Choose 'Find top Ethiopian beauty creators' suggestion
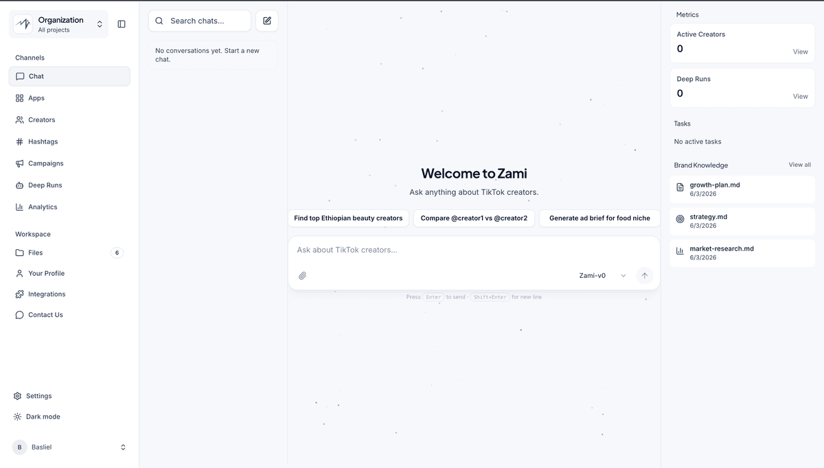The width and height of the screenshot is (824, 468). (x=348, y=218)
